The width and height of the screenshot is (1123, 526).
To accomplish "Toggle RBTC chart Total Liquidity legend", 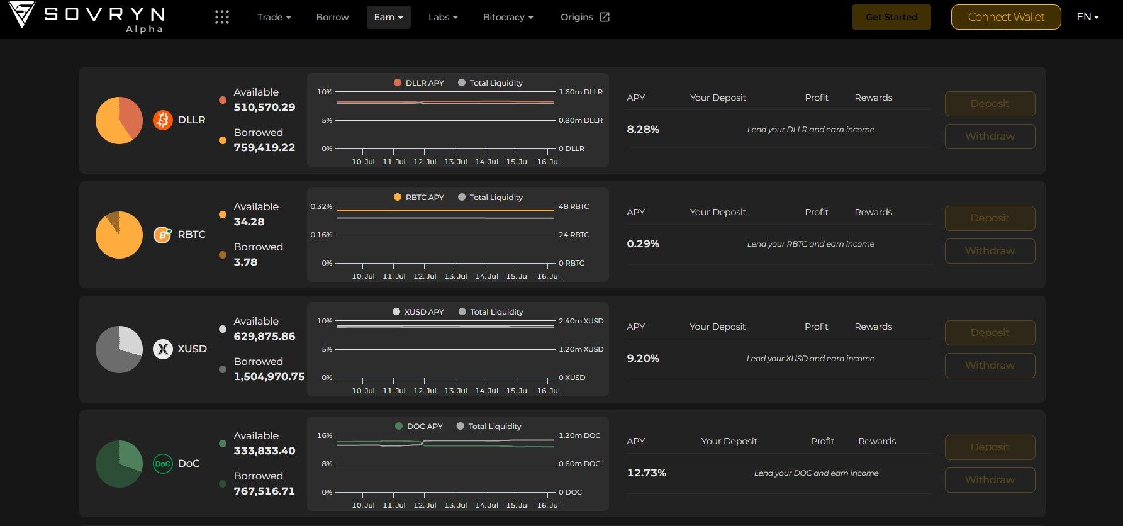I will [x=490, y=198].
